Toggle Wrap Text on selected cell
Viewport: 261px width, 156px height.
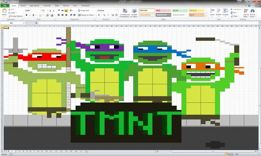(84, 10)
